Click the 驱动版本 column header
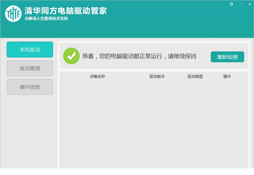Screen dimensions: 254x175 click(157, 76)
